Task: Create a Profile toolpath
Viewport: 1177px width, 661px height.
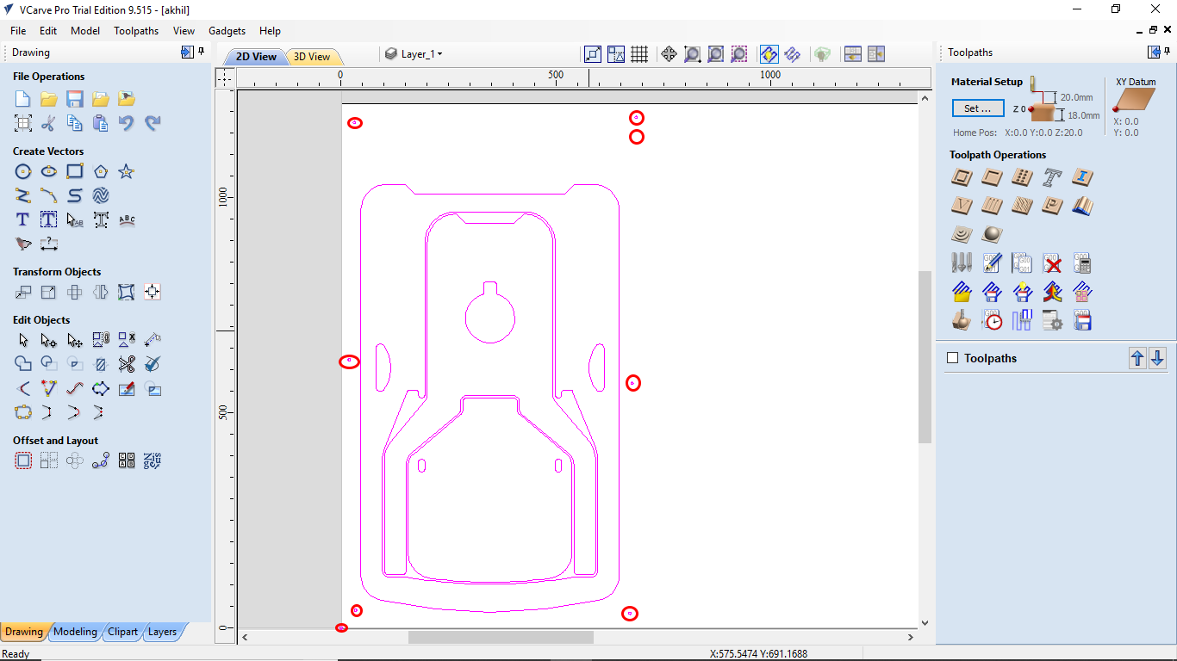Action: 962,177
